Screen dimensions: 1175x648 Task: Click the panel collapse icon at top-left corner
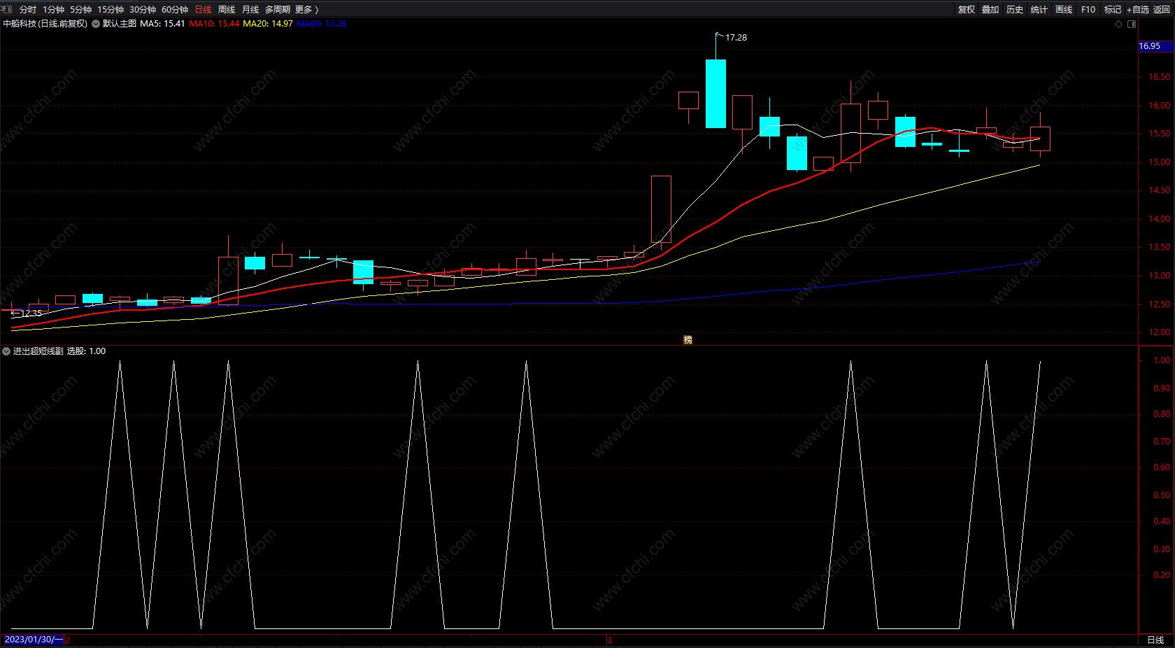pos(7,9)
